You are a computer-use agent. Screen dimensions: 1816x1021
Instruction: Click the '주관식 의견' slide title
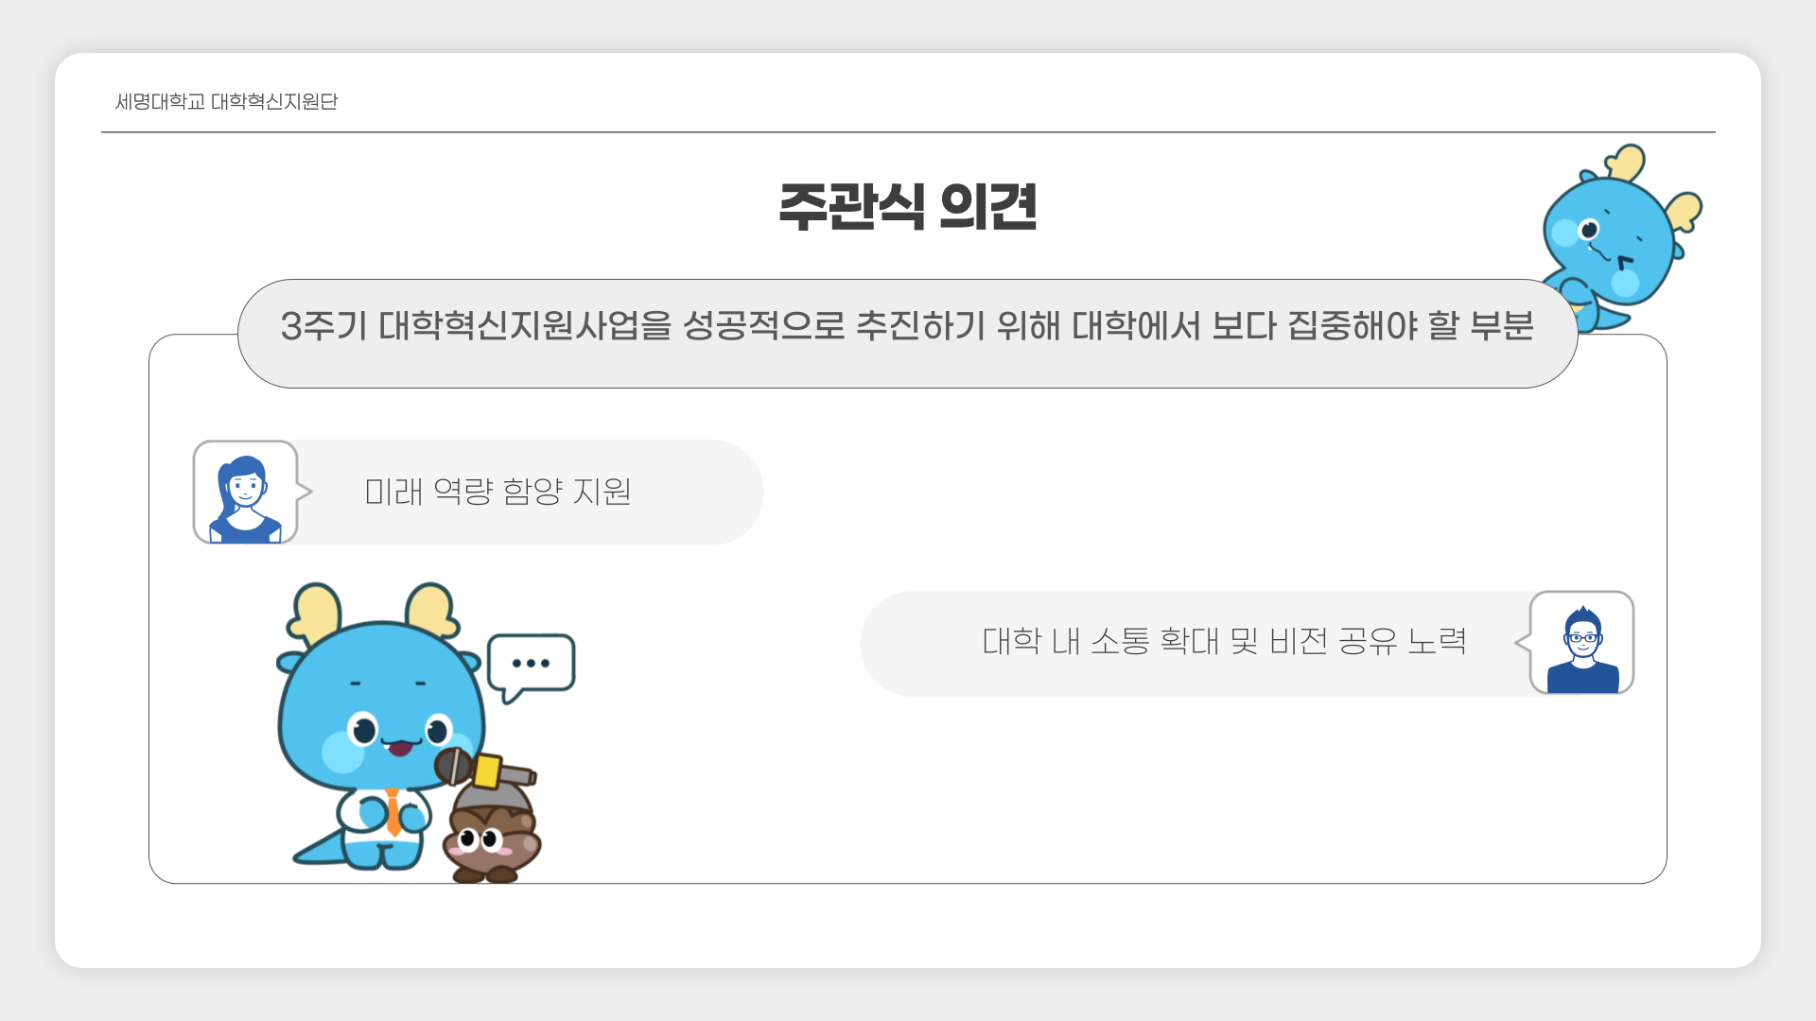(908, 206)
